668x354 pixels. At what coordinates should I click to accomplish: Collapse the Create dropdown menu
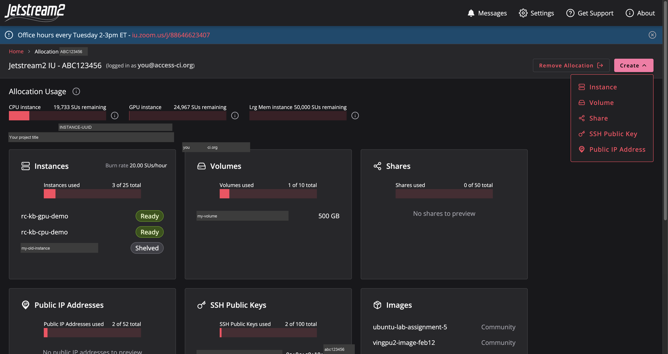pos(633,65)
